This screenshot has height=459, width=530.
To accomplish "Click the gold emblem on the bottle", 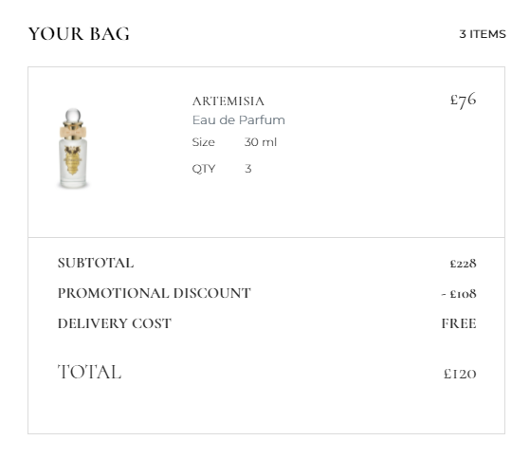I will 73,161.
